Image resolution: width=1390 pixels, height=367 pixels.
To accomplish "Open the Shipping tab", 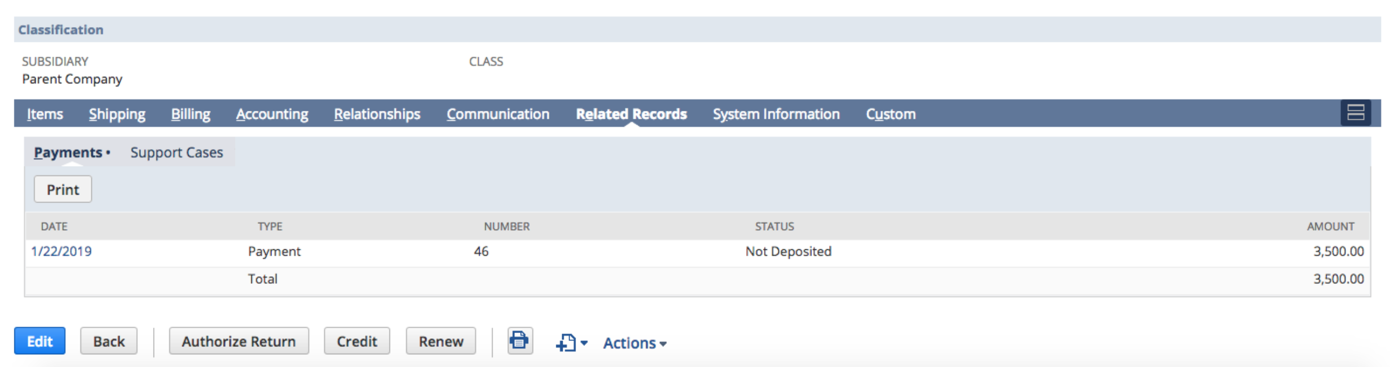I will pos(117,113).
